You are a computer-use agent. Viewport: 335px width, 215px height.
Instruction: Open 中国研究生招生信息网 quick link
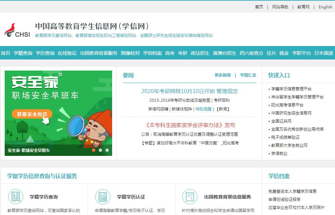[x=291, y=113]
